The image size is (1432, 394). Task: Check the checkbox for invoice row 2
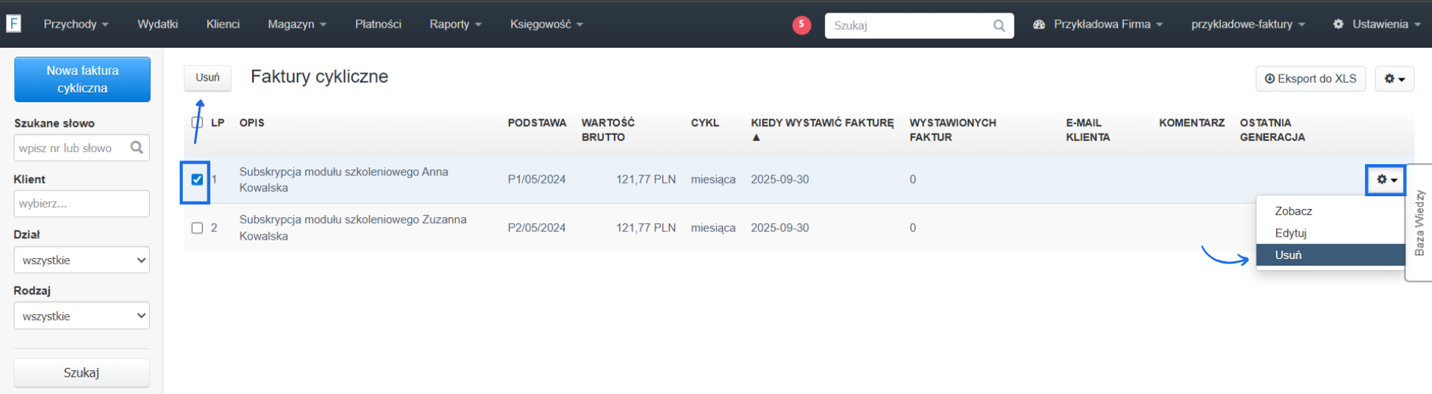(x=197, y=228)
